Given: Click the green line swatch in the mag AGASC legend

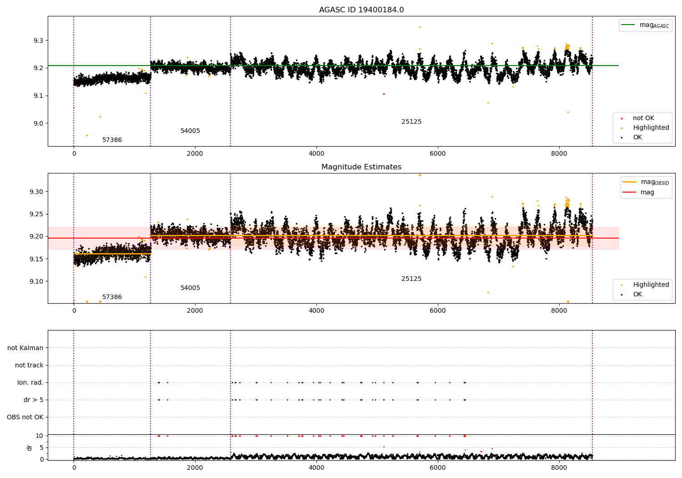Looking at the screenshot, I should pyautogui.click(x=628, y=25).
